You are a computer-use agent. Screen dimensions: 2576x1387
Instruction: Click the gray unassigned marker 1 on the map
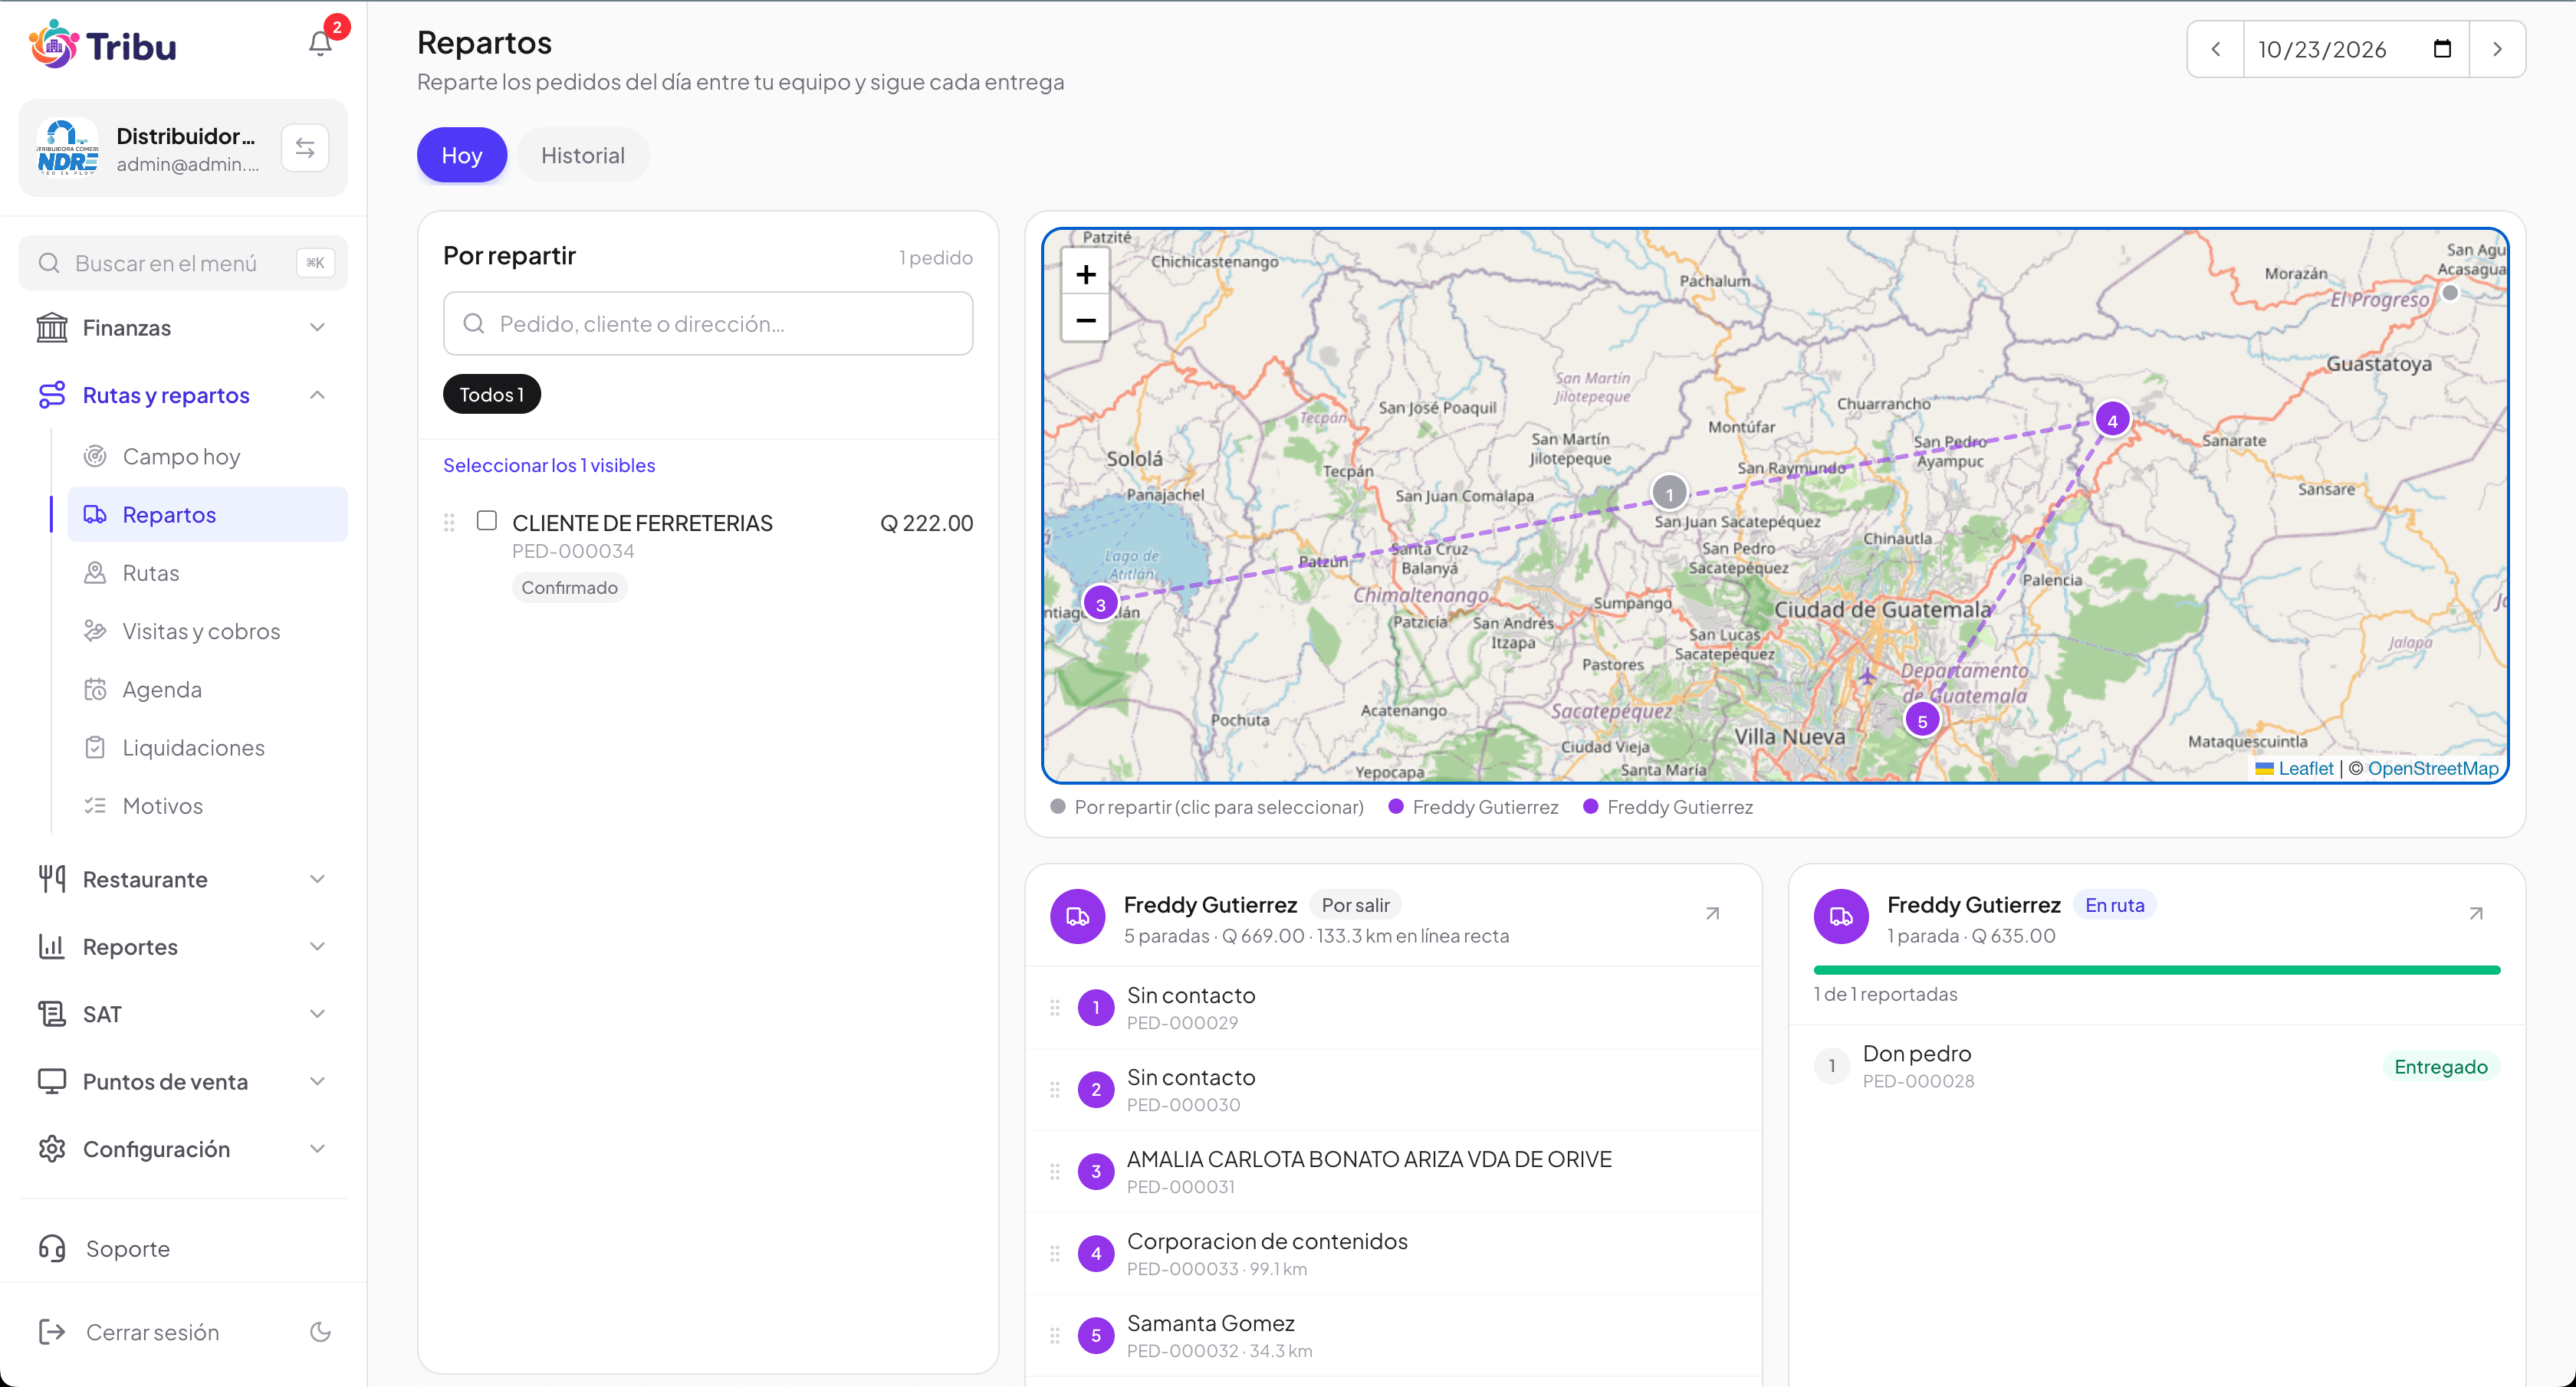coord(1668,493)
